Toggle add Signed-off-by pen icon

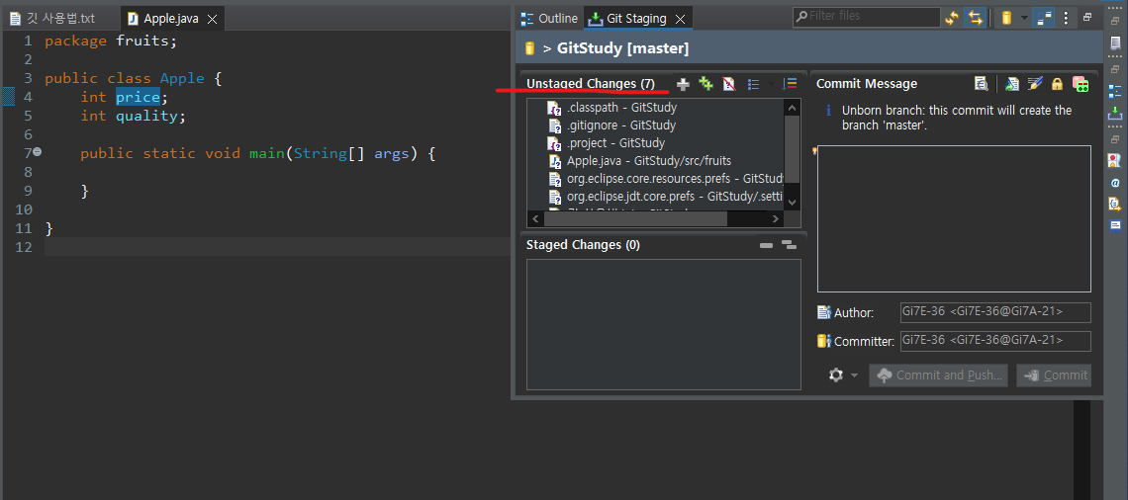[x=1034, y=84]
